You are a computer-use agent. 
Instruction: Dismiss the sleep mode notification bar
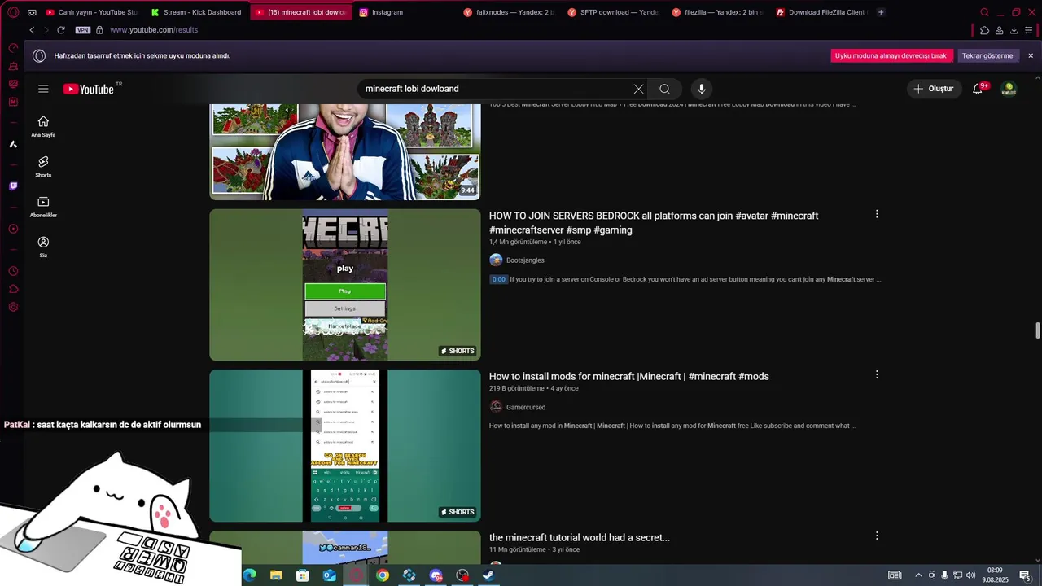[x=1031, y=55]
